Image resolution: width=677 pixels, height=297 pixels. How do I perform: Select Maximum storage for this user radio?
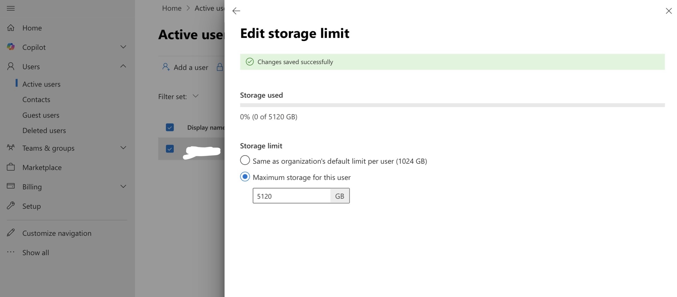click(245, 177)
